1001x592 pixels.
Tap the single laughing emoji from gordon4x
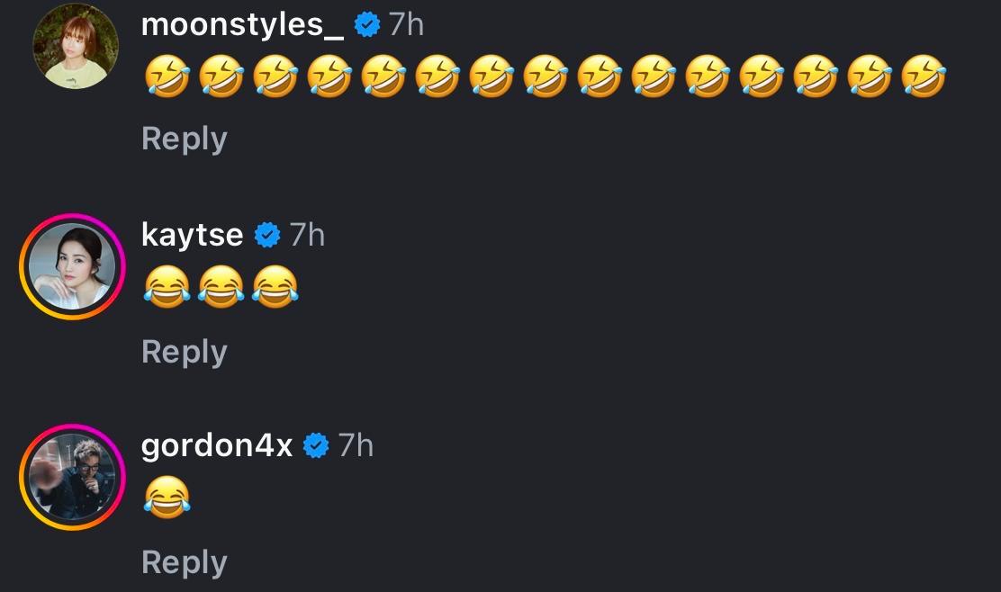tap(167, 498)
